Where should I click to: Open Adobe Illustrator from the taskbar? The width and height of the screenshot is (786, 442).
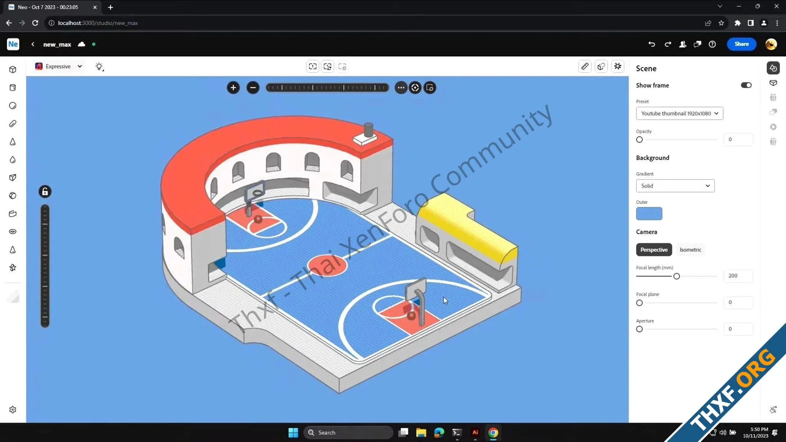(475, 432)
